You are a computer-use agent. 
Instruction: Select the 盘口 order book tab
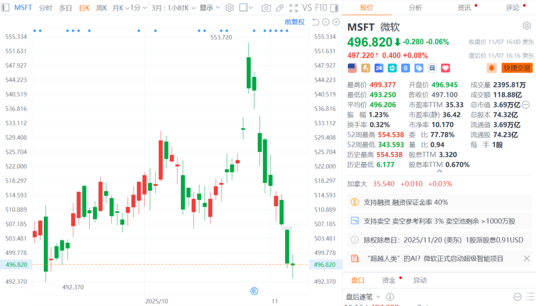358,280
